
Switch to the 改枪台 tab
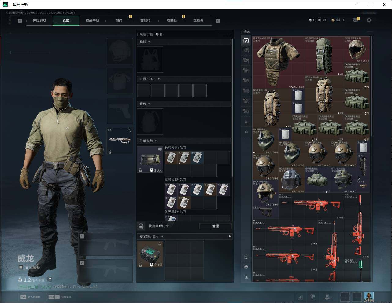tap(198, 20)
